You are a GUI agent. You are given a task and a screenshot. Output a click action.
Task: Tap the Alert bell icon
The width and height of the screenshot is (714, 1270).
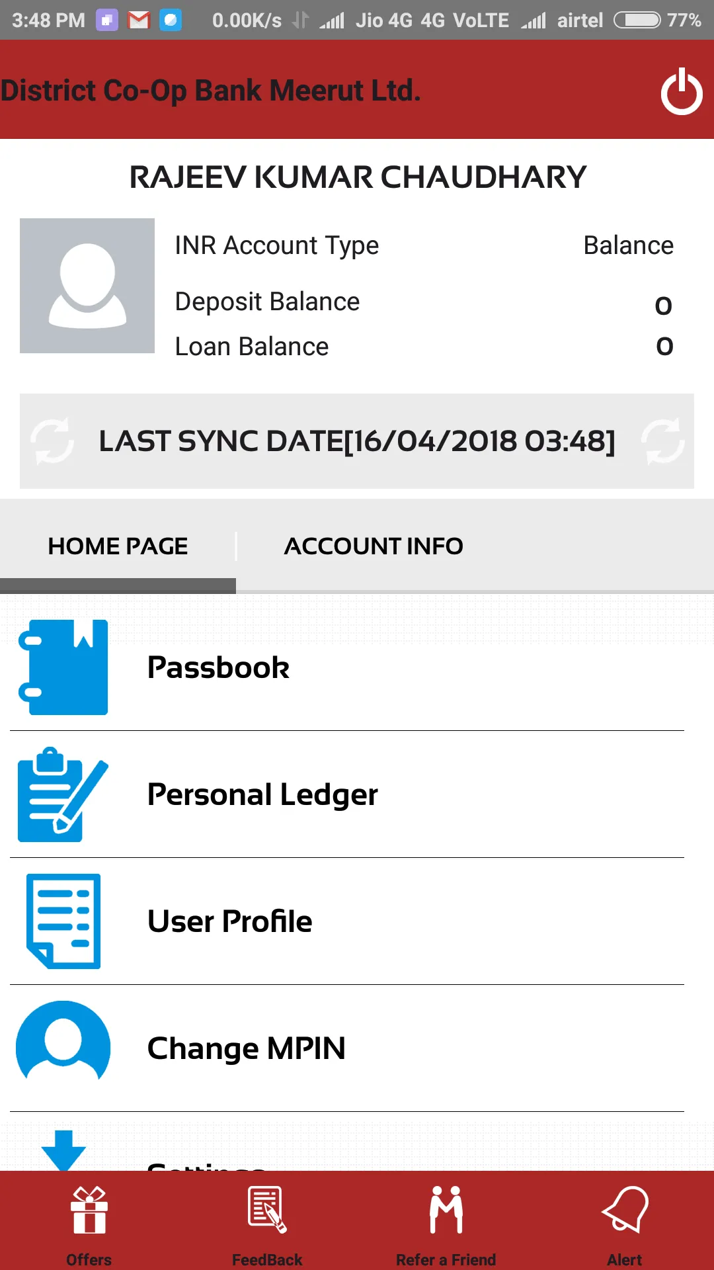tap(625, 1210)
